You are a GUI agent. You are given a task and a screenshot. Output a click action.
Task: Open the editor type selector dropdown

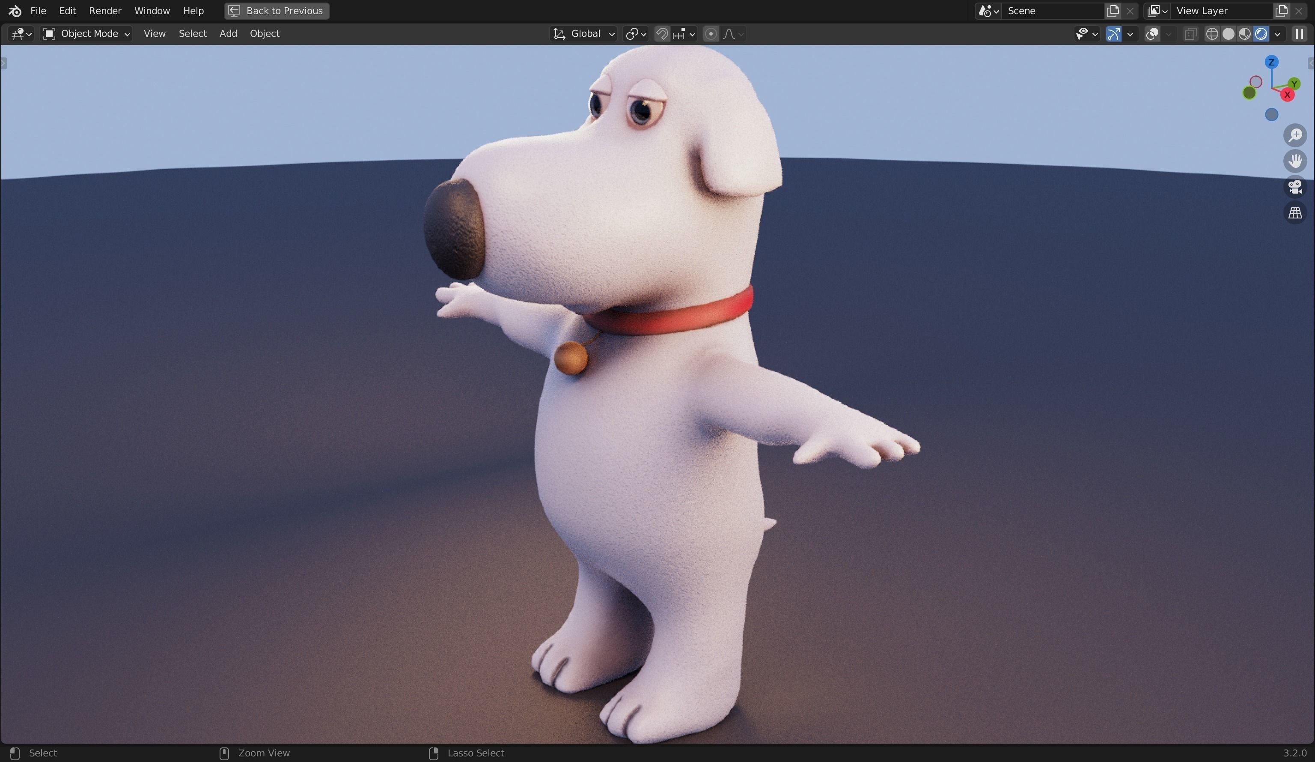pos(21,34)
